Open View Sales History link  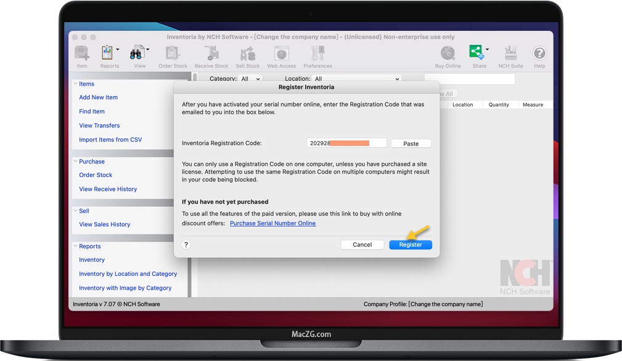click(104, 224)
